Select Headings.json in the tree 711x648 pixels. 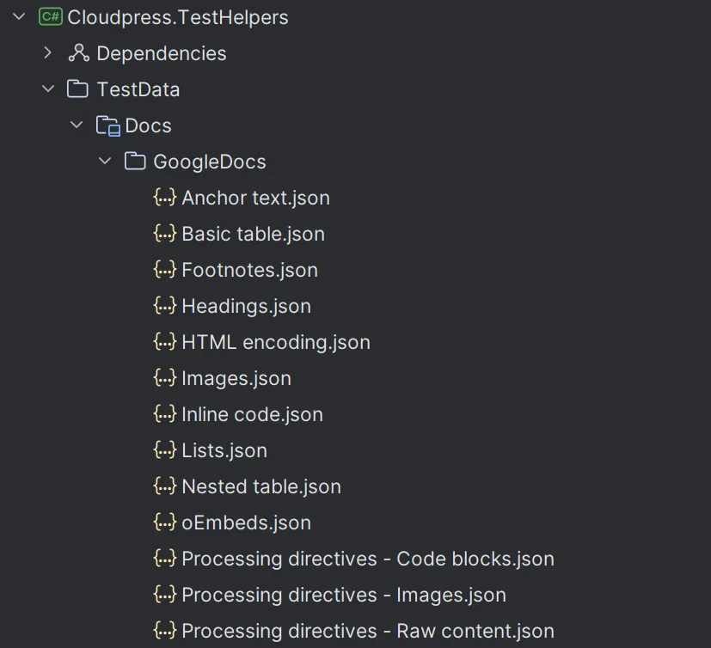click(246, 306)
